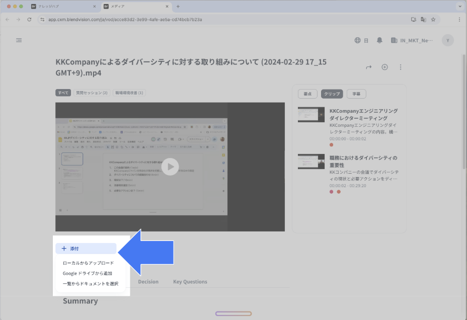Image resolution: width=467 pixels, height=320 pixels.
Task: Switch to the ナレッジハブ browser tab
Action: [x=63, y=6]
